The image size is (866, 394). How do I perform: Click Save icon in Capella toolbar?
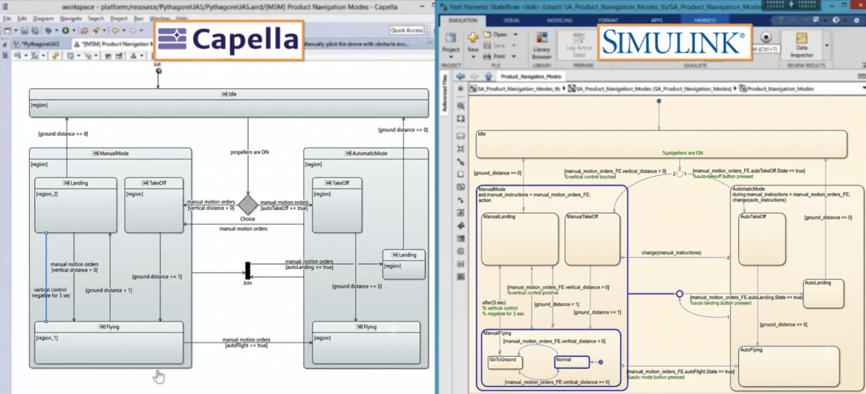25,30
